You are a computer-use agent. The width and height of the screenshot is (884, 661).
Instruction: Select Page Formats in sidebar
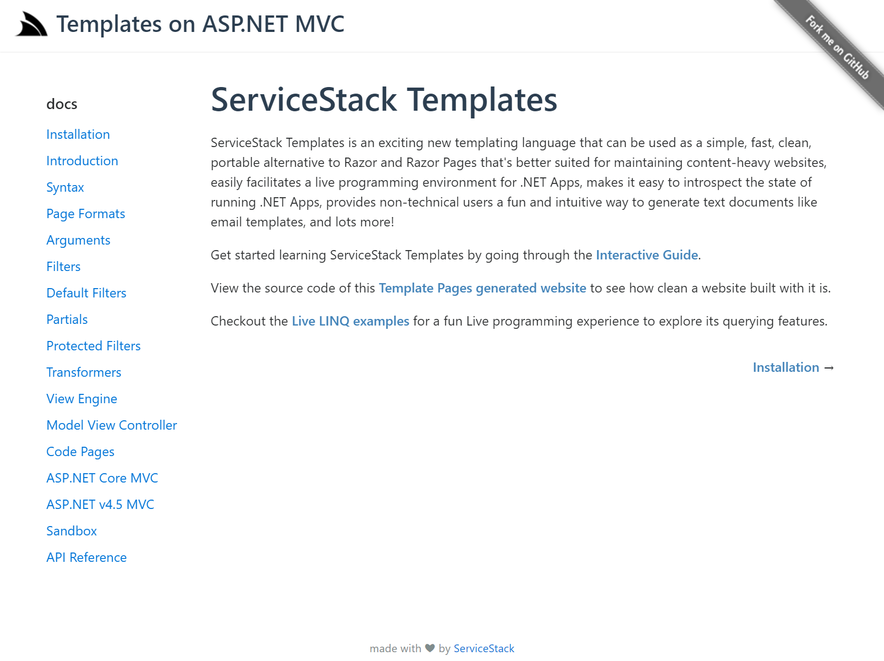[x=85, y=214]
